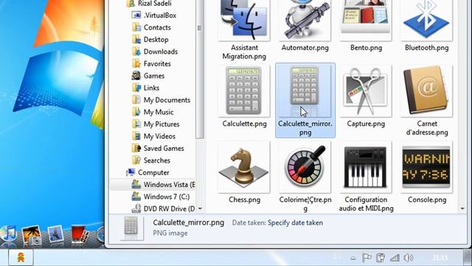Screen dimensions: 472x266
Task: Open My Documents in the tree
Action: [x=161, y=100]
